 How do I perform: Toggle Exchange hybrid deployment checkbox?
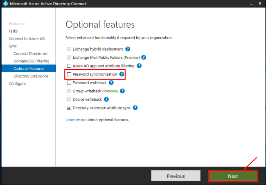pos(69,49)
